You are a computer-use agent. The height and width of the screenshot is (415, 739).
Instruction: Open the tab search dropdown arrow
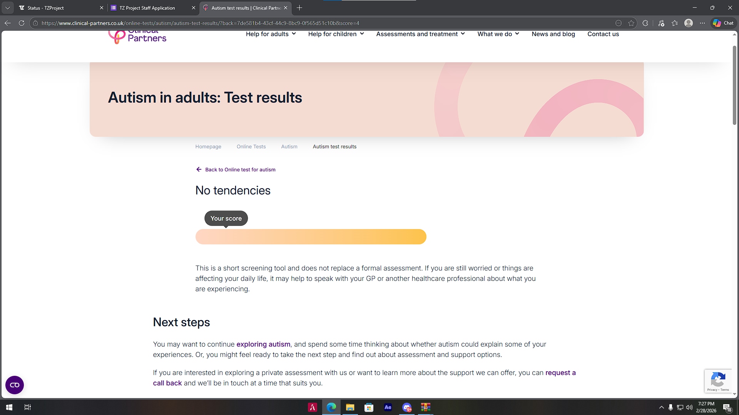(x=7, y=8)
